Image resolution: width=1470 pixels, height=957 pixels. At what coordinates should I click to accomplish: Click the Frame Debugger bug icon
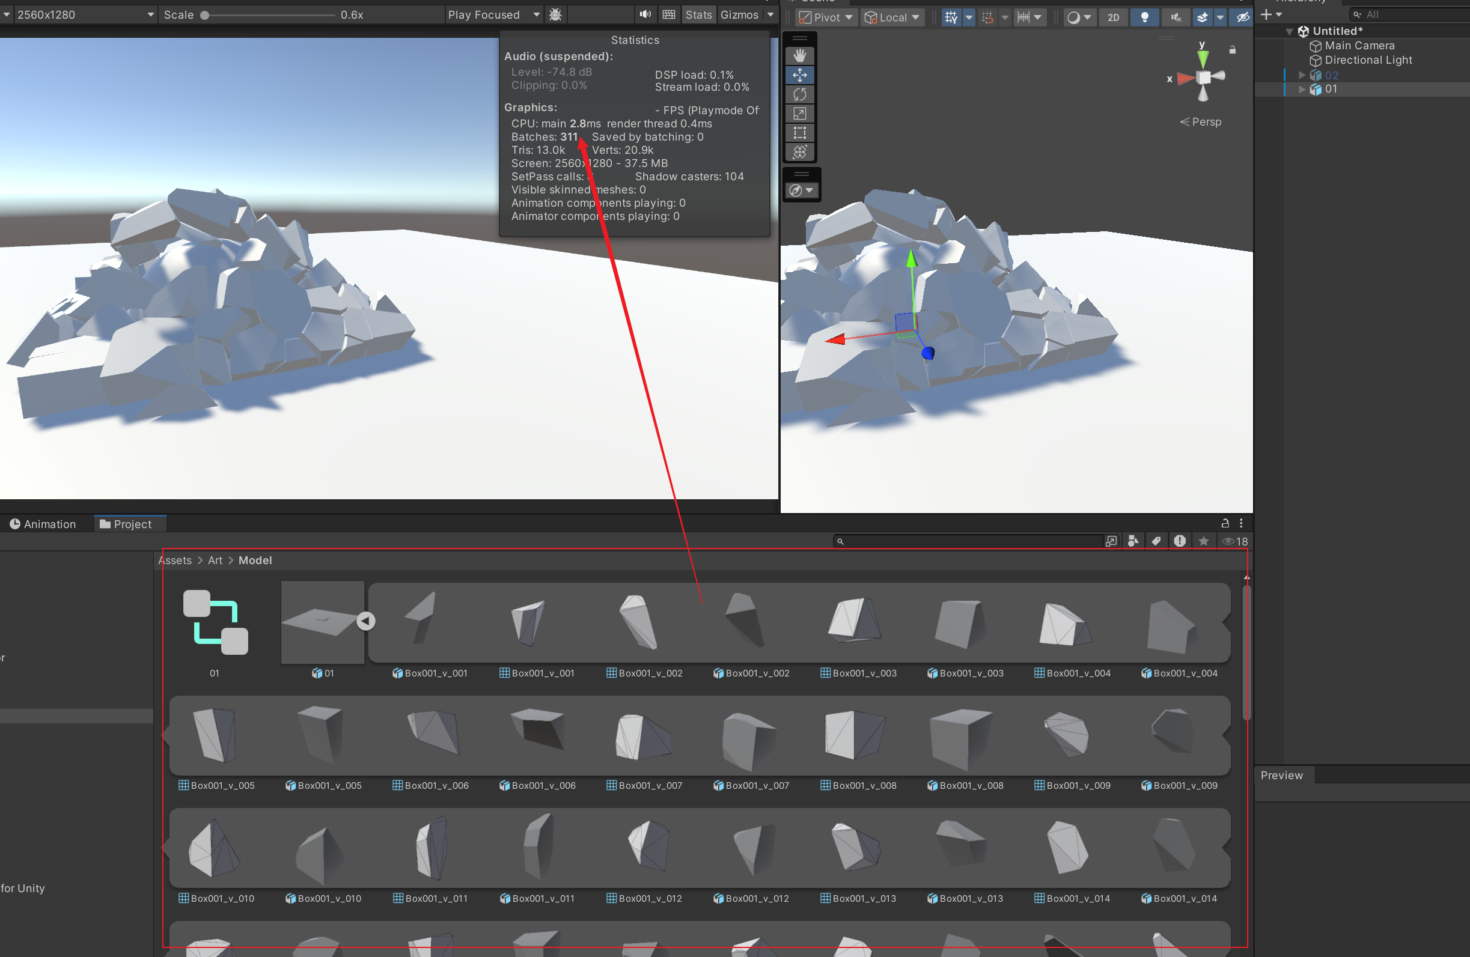tap(555, 14)
